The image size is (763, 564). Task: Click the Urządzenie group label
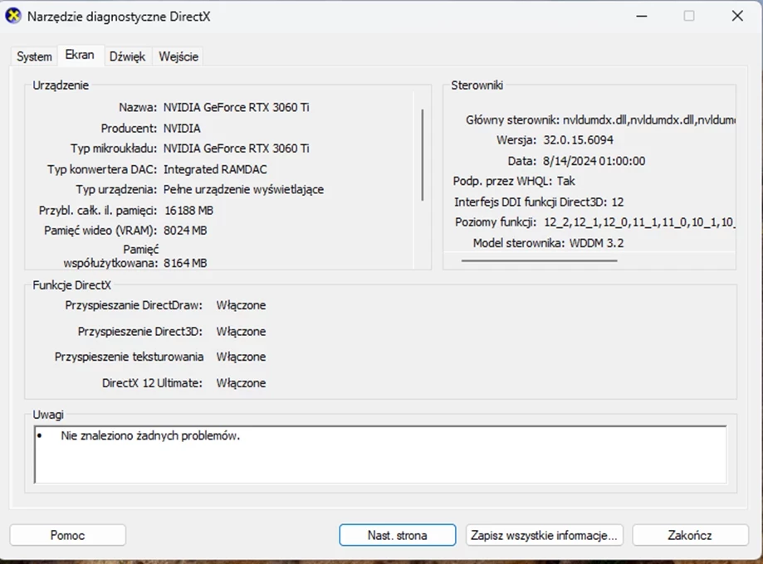tap(61, 85)
